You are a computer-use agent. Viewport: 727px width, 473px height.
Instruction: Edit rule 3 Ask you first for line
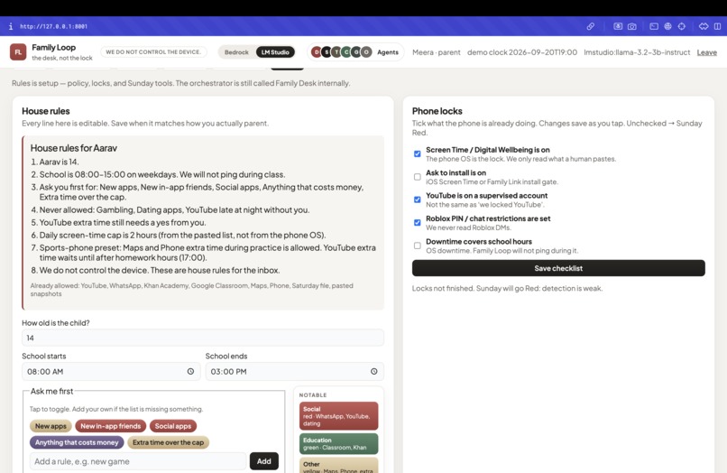click(201, 192)
